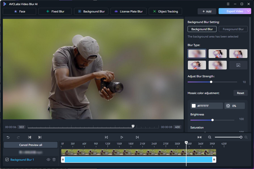Click the 180f timeline ruler mark

point(131,144)
